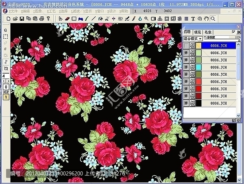Screen dimensions: 244x184
Task: Toggle visibility of the yellow layer
Action: point(186,46)
